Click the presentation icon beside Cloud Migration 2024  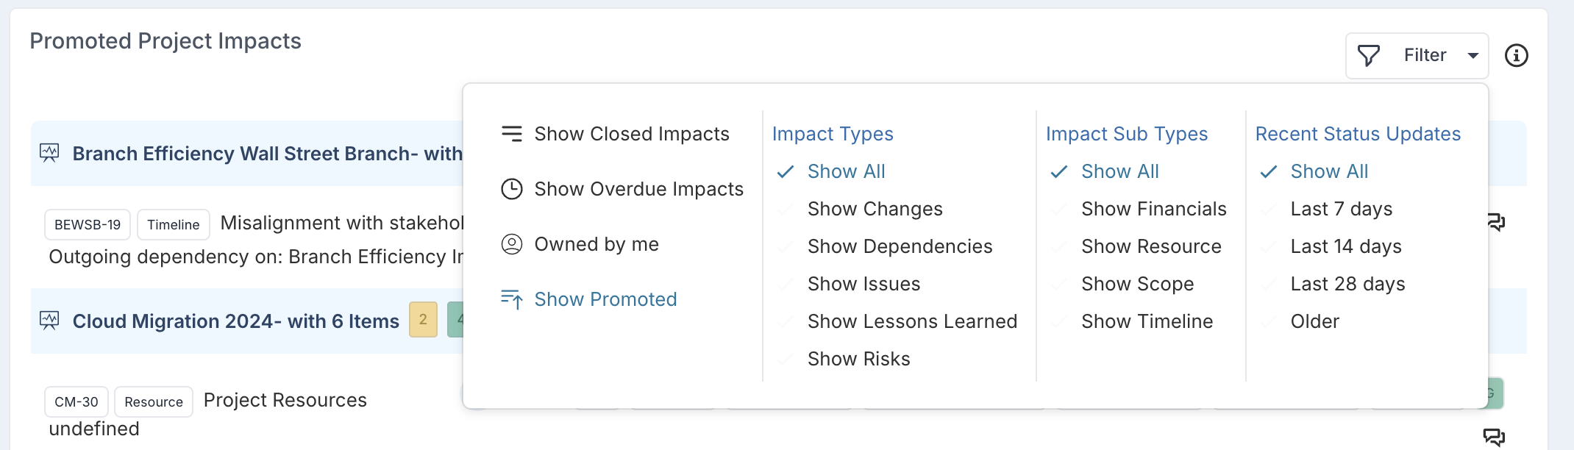pyautogui.click(x=49, y=321)
